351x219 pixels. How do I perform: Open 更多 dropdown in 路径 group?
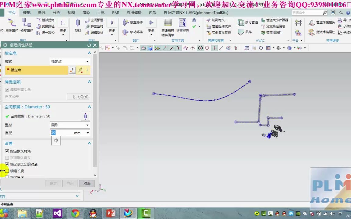(63, 27)
